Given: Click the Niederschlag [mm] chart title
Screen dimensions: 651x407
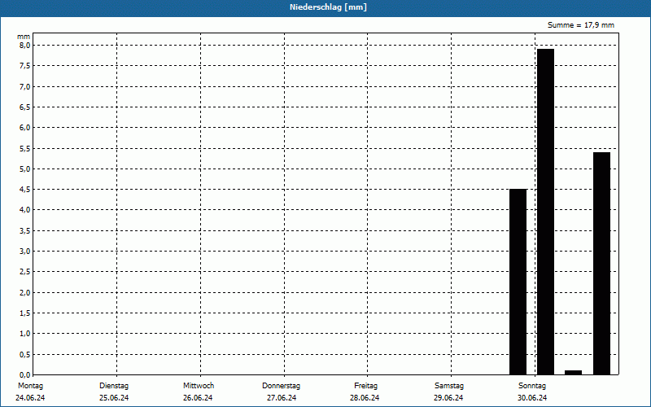Looking at the screenshot, I should pyautogui.click(x=328, y=7).
